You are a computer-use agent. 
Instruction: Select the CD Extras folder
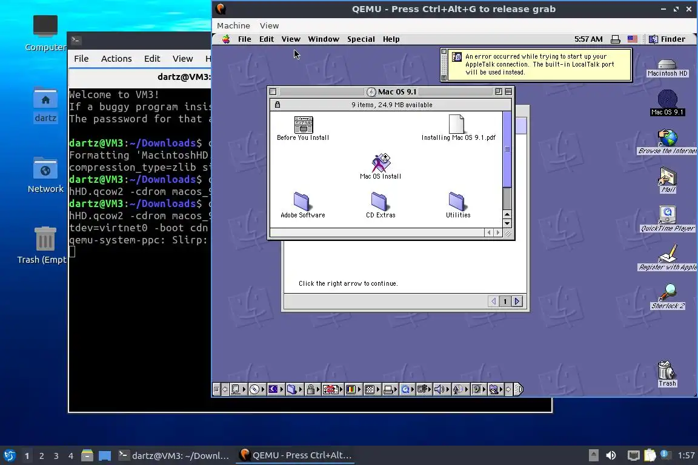380,205
